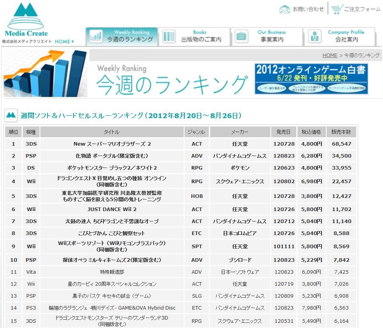The width and height of the screenshot is (383, 328).
Task: Click the タイトル column header
Action: pos(112,132)
